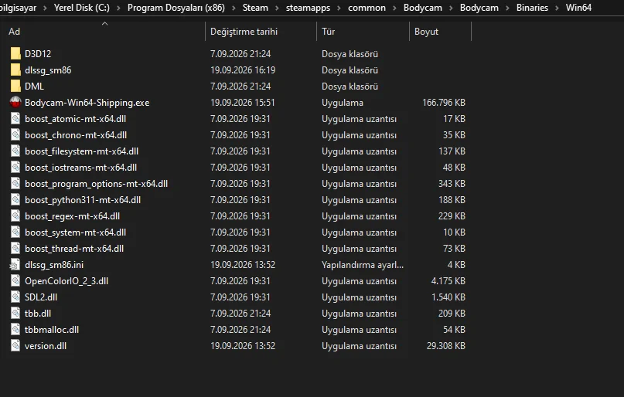Select the file name boost_regex-mt-x64.dll

(x=72, y=216)
